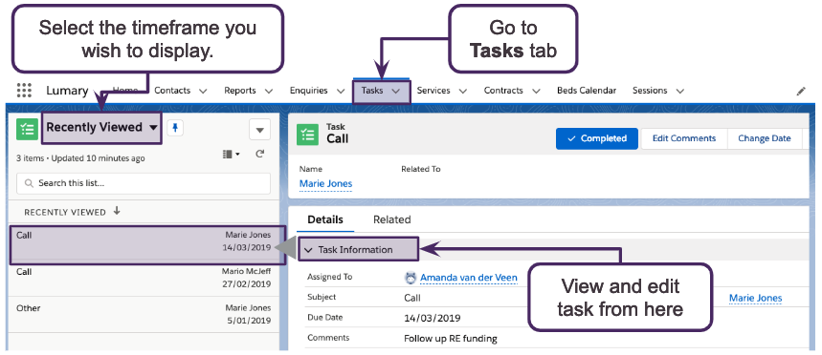Image resolution: width=822 pixels, height=355 pixels.
Task: Click the green Tasks list icon beside Recently Viewed
Action: point(27,129)
